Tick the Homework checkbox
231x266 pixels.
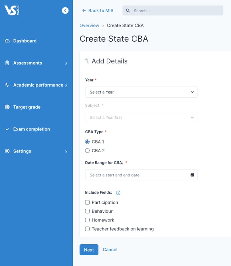87,220
